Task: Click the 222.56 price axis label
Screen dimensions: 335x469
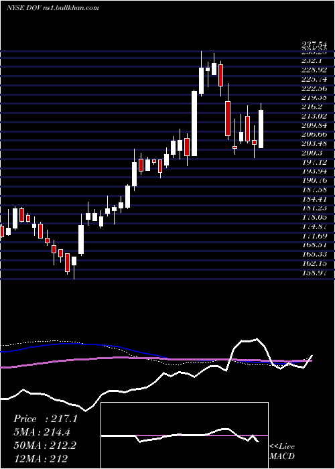Action: (x=314, y=88)
